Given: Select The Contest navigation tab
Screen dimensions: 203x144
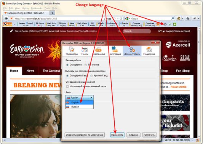Looking at the screenshot, I should click(51, 71).
